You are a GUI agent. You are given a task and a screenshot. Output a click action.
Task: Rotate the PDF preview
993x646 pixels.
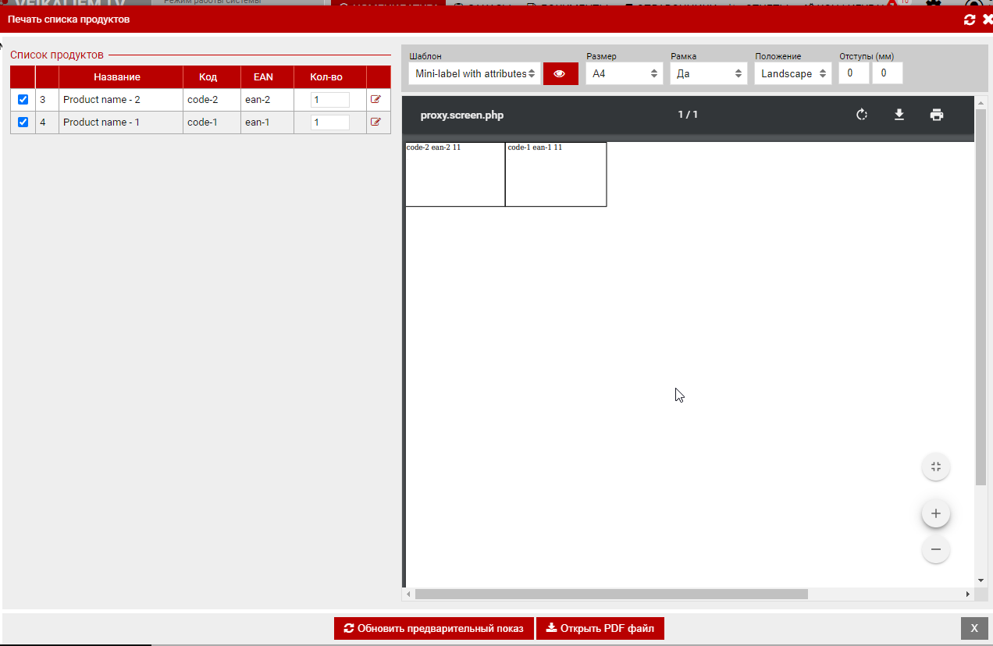[x=862, y=115]
